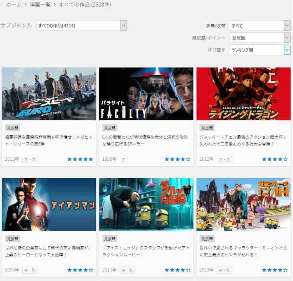The width and height of the screenshot is (293, 281).
Task: Open the パラサイト Faculty thumbnail
Action: pos(146,94)
